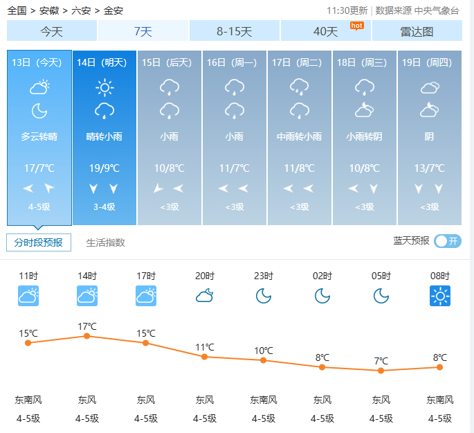Toggle the 蓝天预报 switch
The height and width of the screenshot is (433, 474).
point(448,241)
